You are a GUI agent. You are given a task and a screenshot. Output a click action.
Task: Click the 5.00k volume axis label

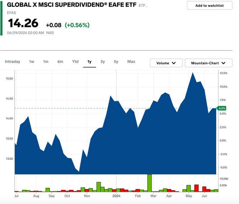pos(223,185)
